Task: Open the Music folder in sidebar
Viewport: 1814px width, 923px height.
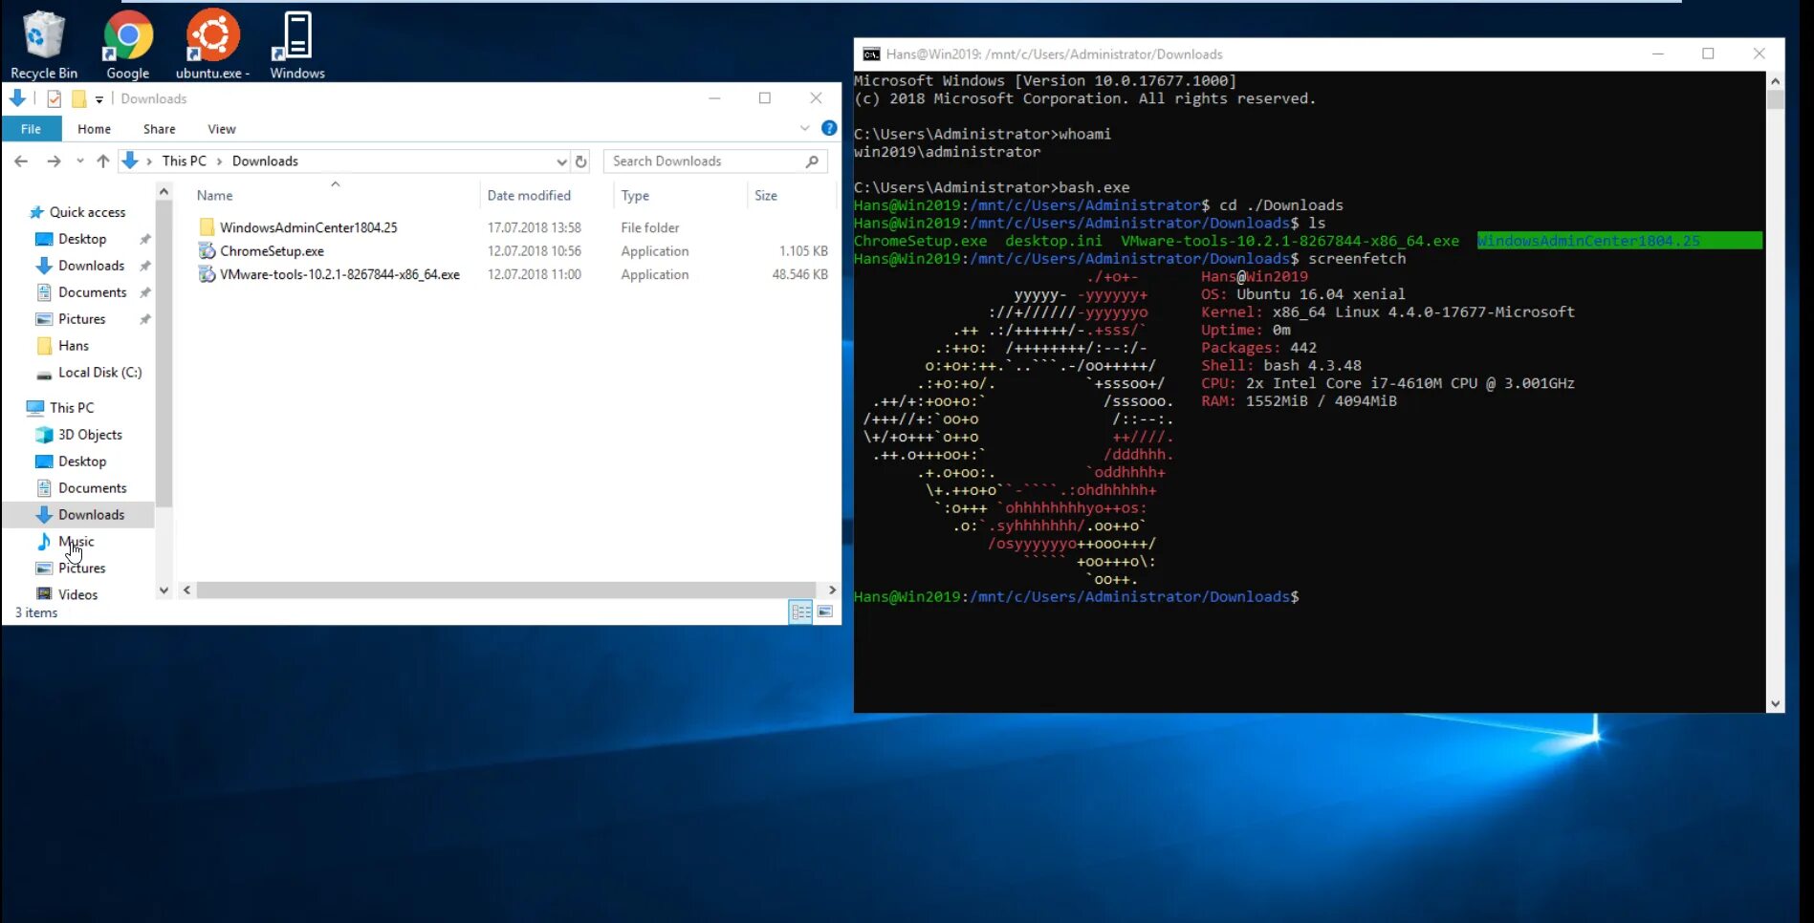Action: tap(76, 542)
